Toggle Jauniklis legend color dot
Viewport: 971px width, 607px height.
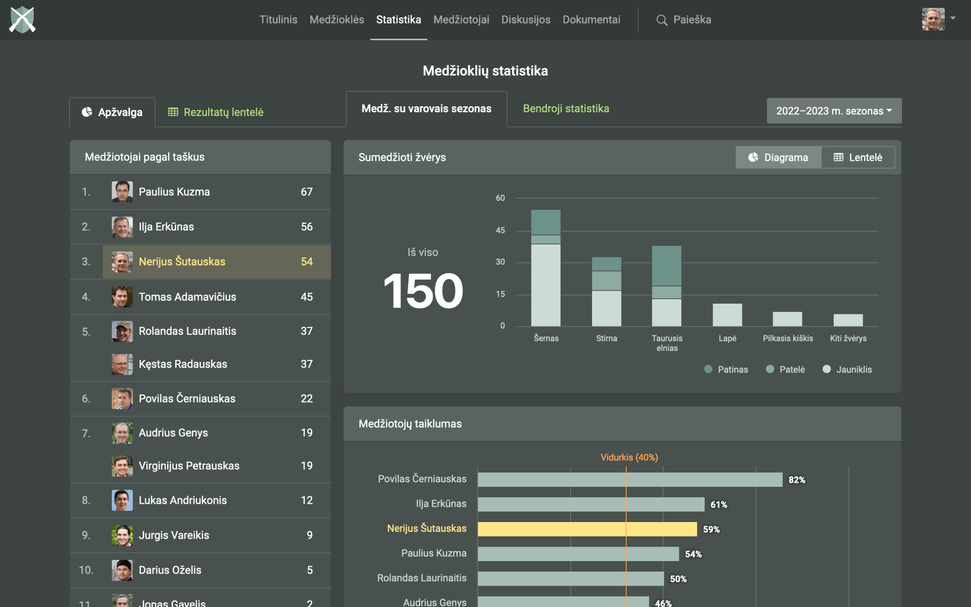[826, 370]
